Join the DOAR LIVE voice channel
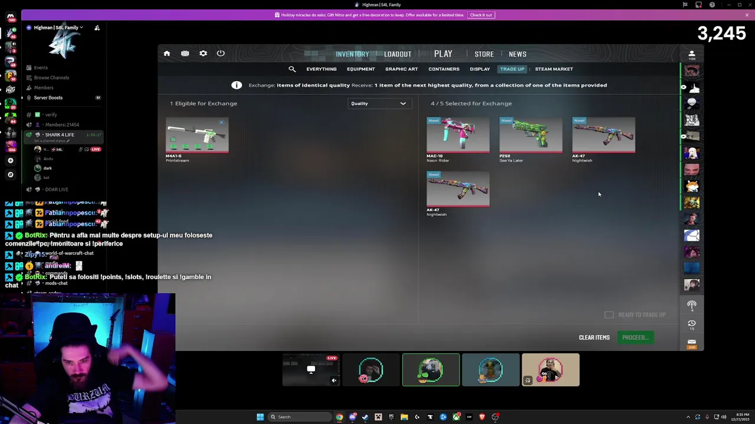Screen dimensions: 755x424 tap(57, 190)
